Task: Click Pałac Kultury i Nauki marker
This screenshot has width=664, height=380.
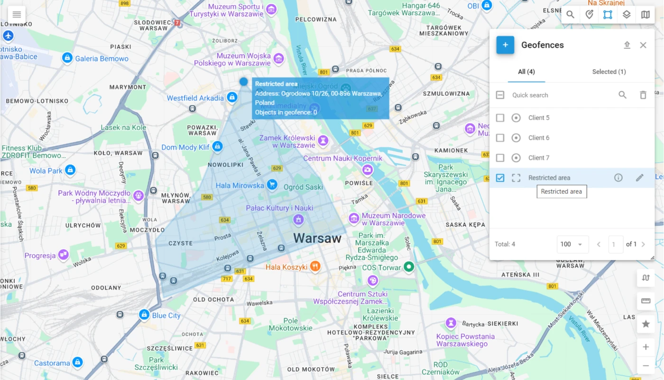Action: (x=298, y=219)
